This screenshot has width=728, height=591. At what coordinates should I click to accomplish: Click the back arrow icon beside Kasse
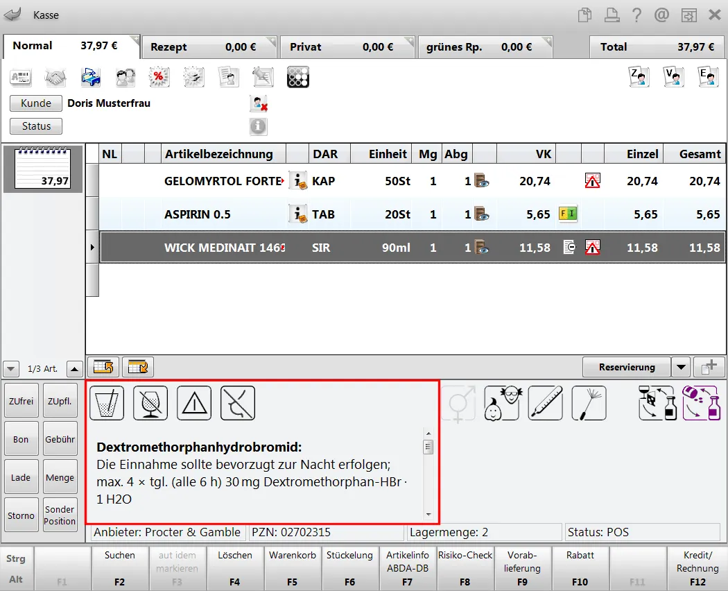[12, 15]
